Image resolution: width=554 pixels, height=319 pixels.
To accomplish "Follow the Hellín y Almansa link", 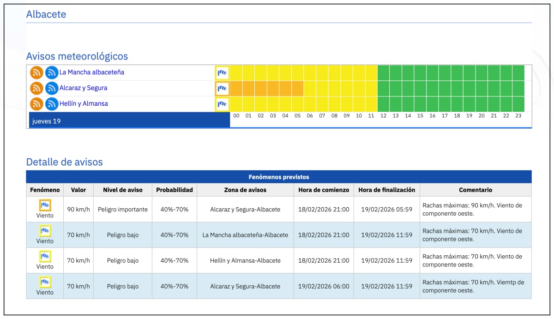I will pos(84,104).
